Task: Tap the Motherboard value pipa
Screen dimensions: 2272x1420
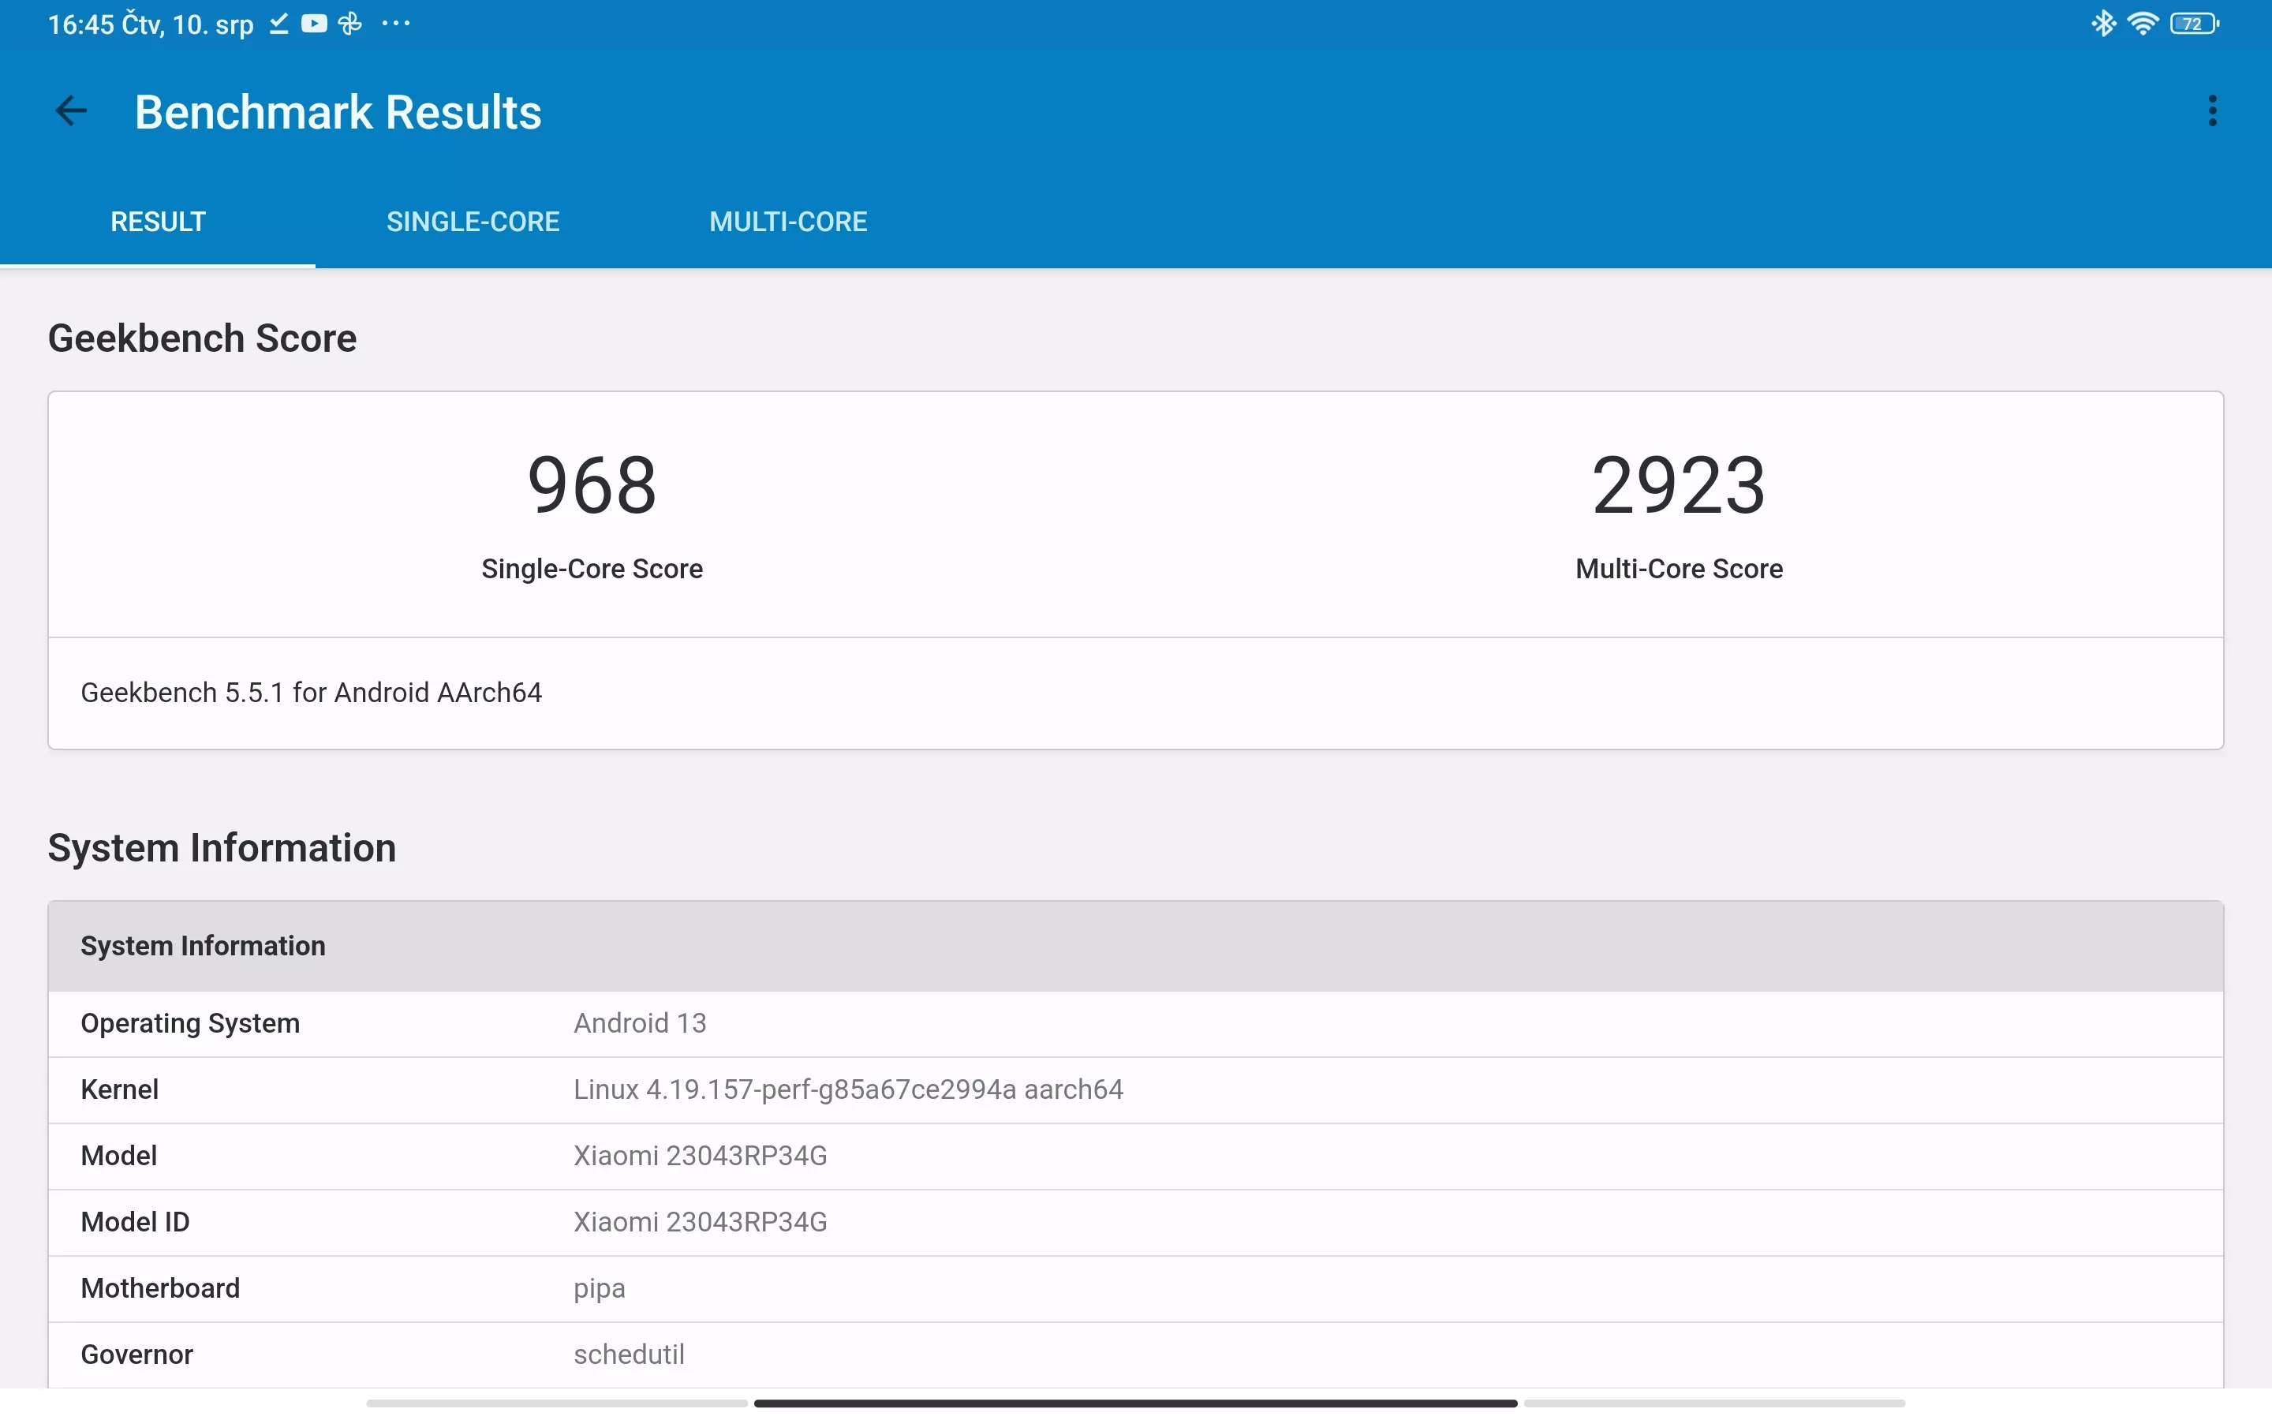Action: coord(599,1290)
